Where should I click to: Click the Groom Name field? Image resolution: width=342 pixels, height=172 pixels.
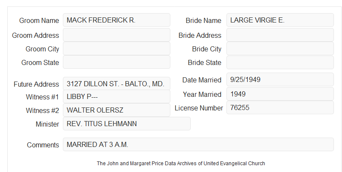click(x=116, y=20)
